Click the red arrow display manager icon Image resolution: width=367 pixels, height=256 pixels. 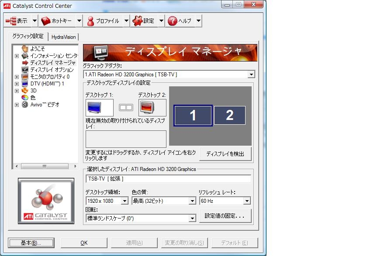click(25, 63)
